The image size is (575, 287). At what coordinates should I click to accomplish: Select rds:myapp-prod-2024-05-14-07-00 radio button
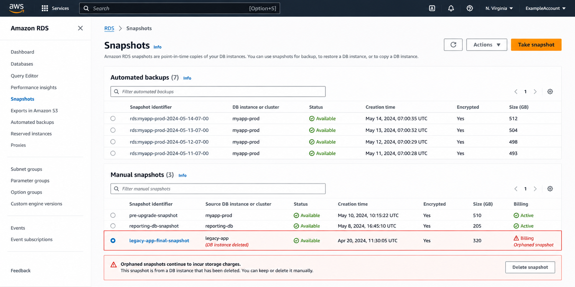[113, 118]
